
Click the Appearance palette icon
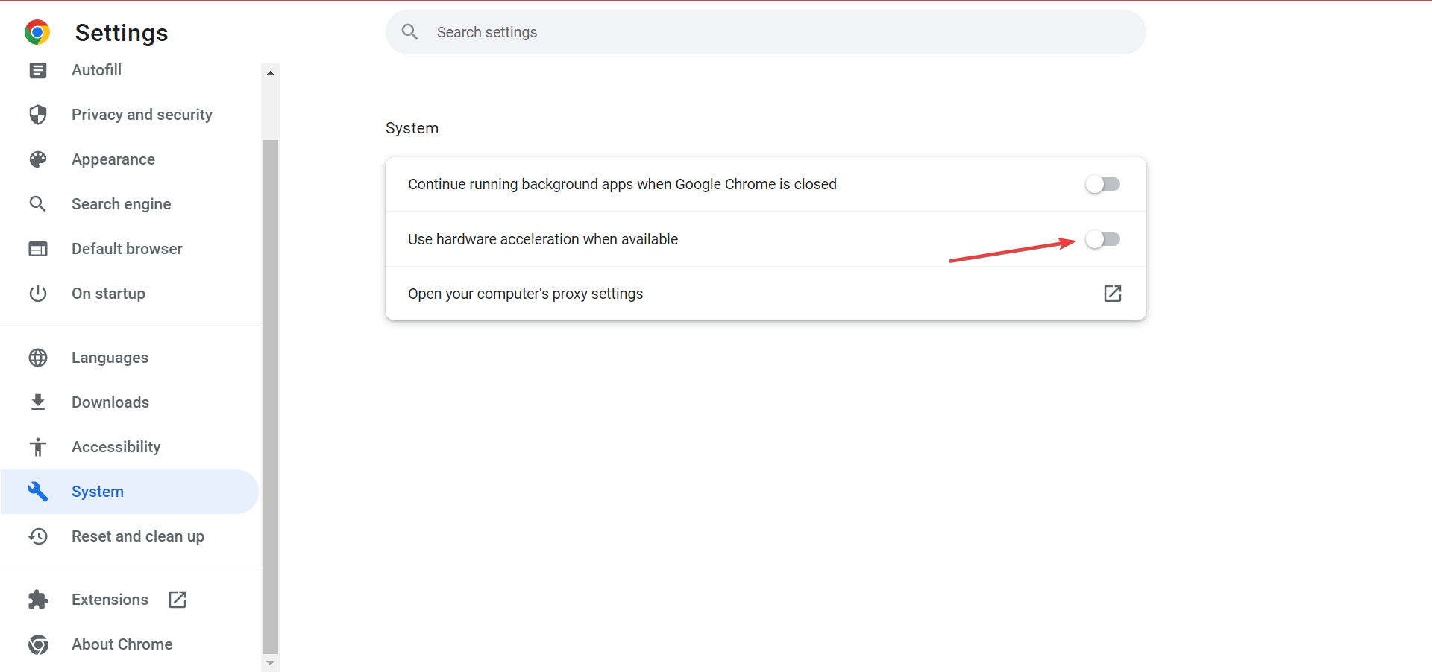[x=38, y=159]
